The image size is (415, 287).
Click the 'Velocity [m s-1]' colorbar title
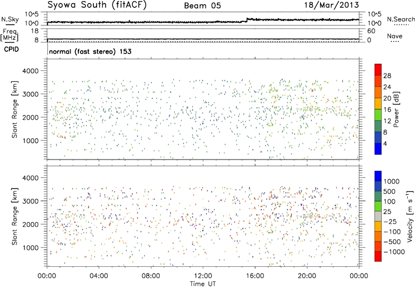click(410, 216)
